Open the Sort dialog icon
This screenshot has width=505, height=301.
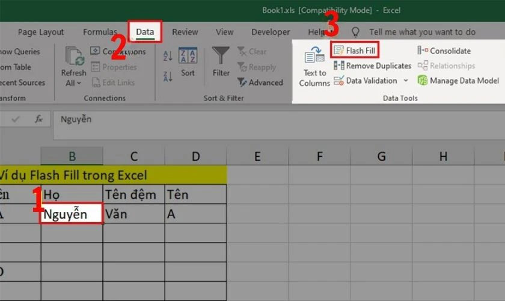click(x=188, y=56)
